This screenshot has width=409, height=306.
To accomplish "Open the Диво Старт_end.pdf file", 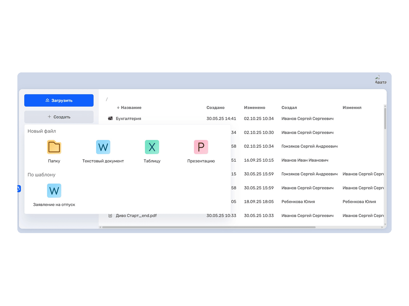I will point(136,216).
